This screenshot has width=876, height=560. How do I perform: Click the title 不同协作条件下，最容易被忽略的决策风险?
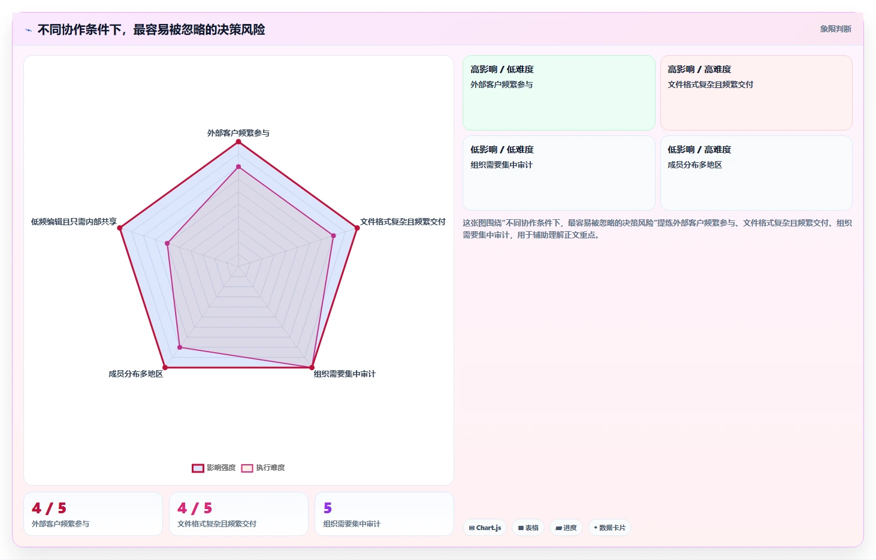(x=151, y=30)
